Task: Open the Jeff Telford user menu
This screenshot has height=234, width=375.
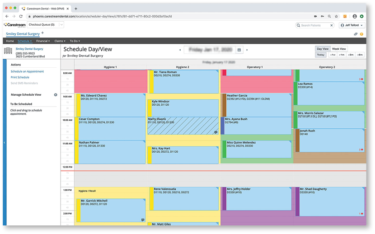Action: tap(352, 25)
